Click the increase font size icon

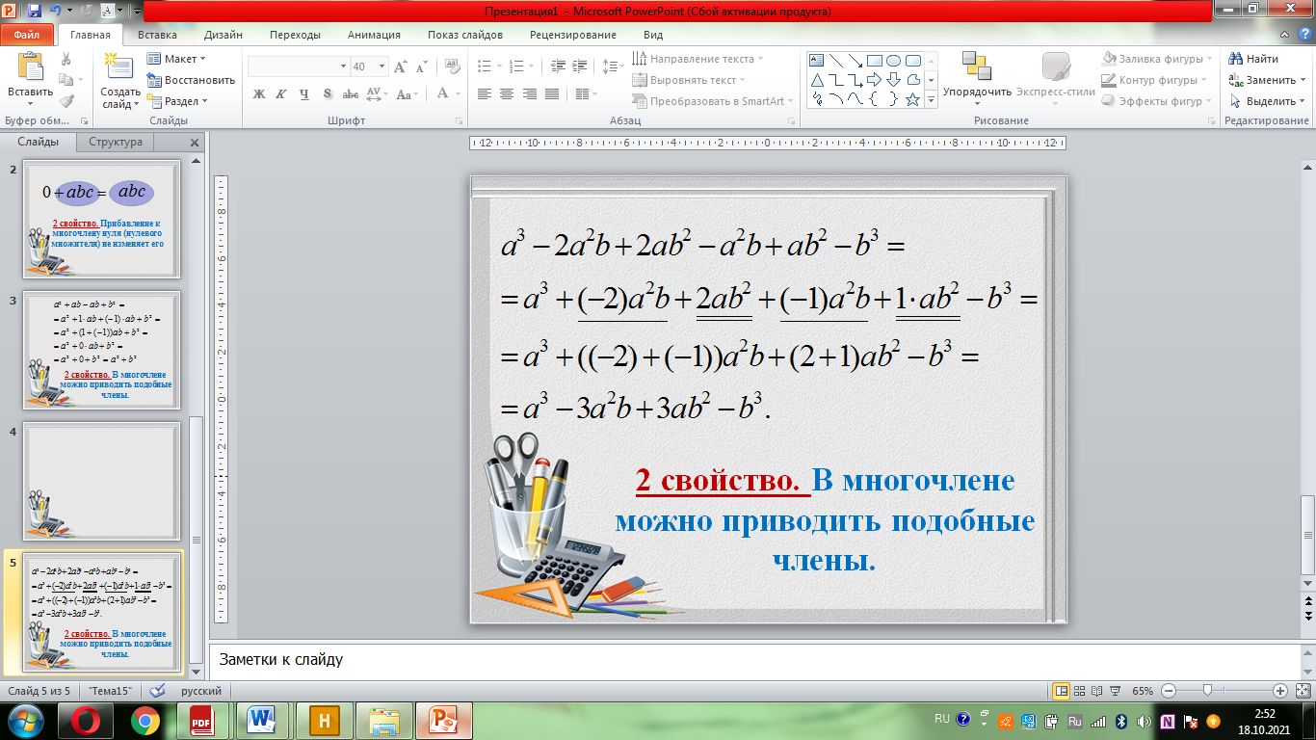(x=400, y=66)
